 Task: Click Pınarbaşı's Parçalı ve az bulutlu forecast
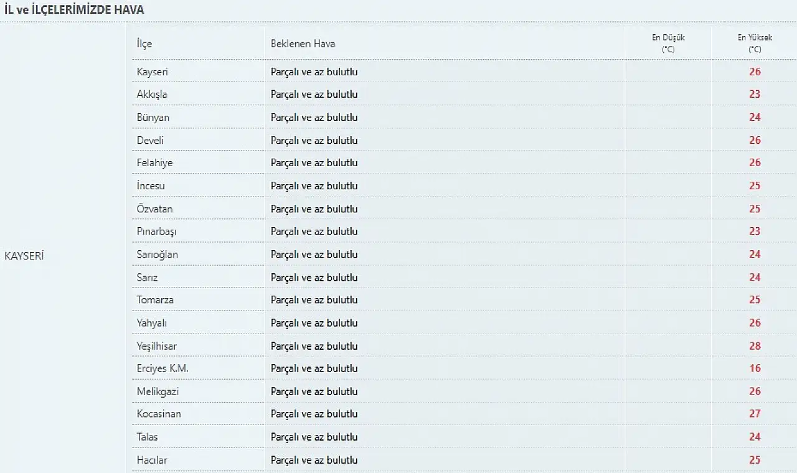314,232
